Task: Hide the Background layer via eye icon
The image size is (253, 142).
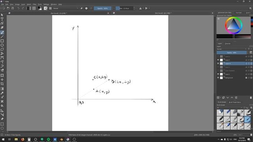Action: click(x=218, y=78)
